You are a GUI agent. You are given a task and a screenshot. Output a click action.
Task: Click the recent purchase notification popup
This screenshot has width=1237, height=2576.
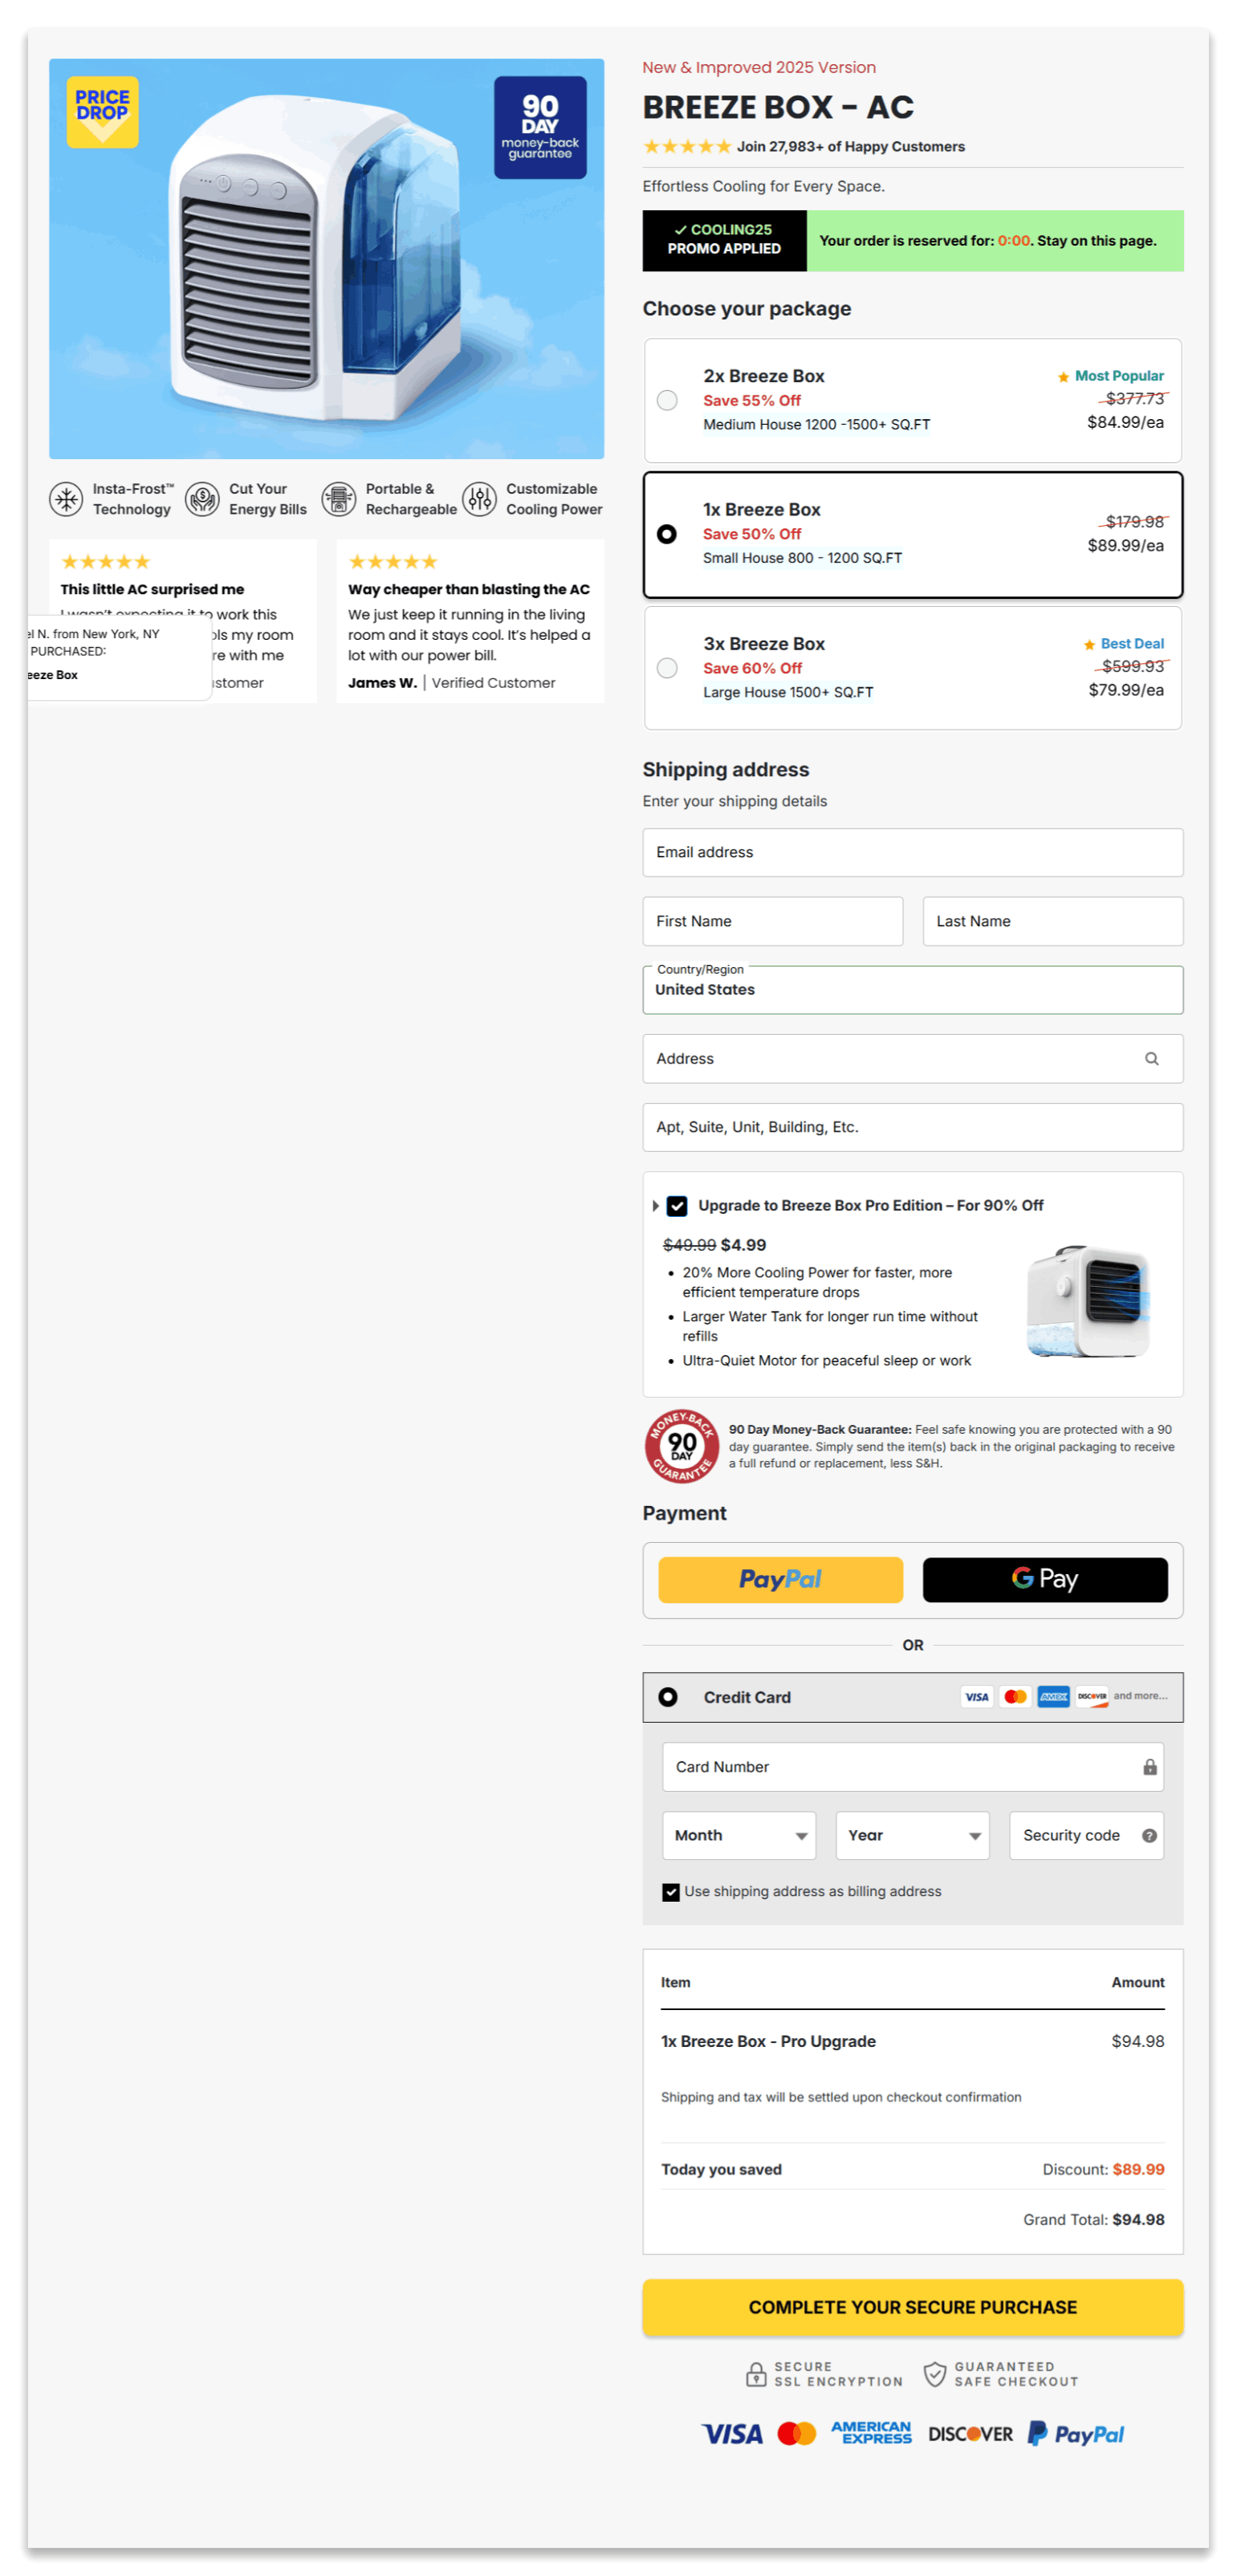coord(119,657)
